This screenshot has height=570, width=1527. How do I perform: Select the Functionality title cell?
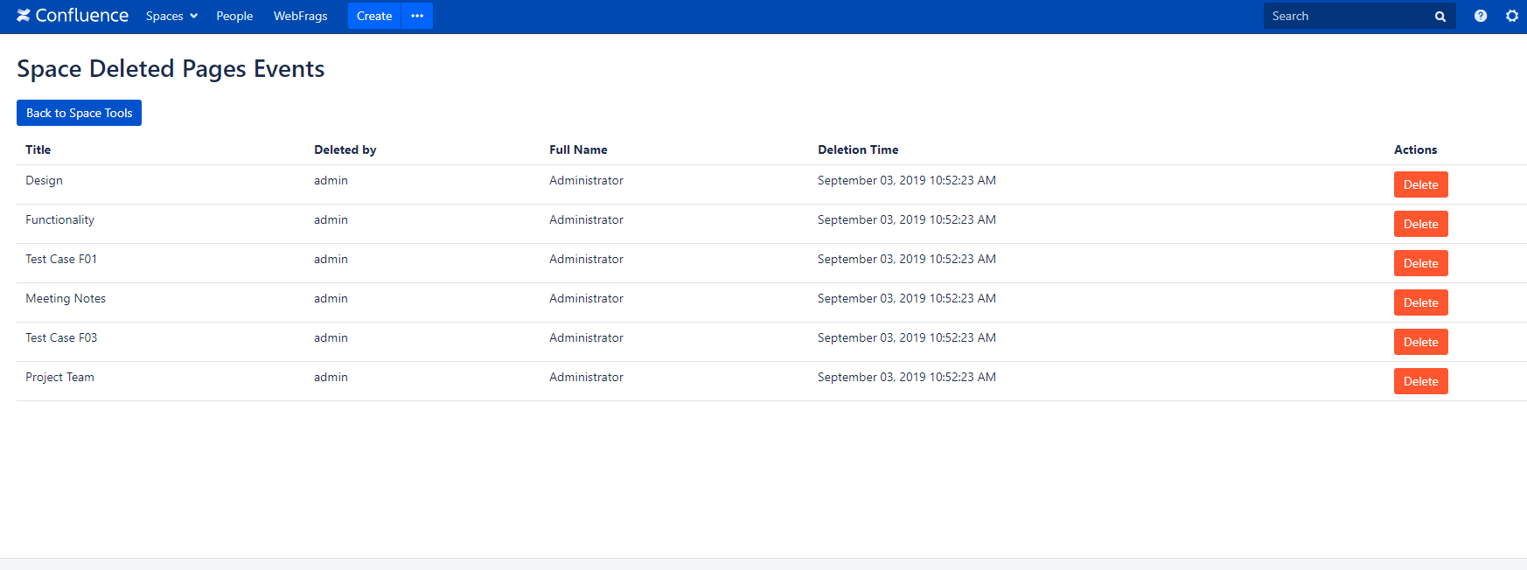(59, 219)
